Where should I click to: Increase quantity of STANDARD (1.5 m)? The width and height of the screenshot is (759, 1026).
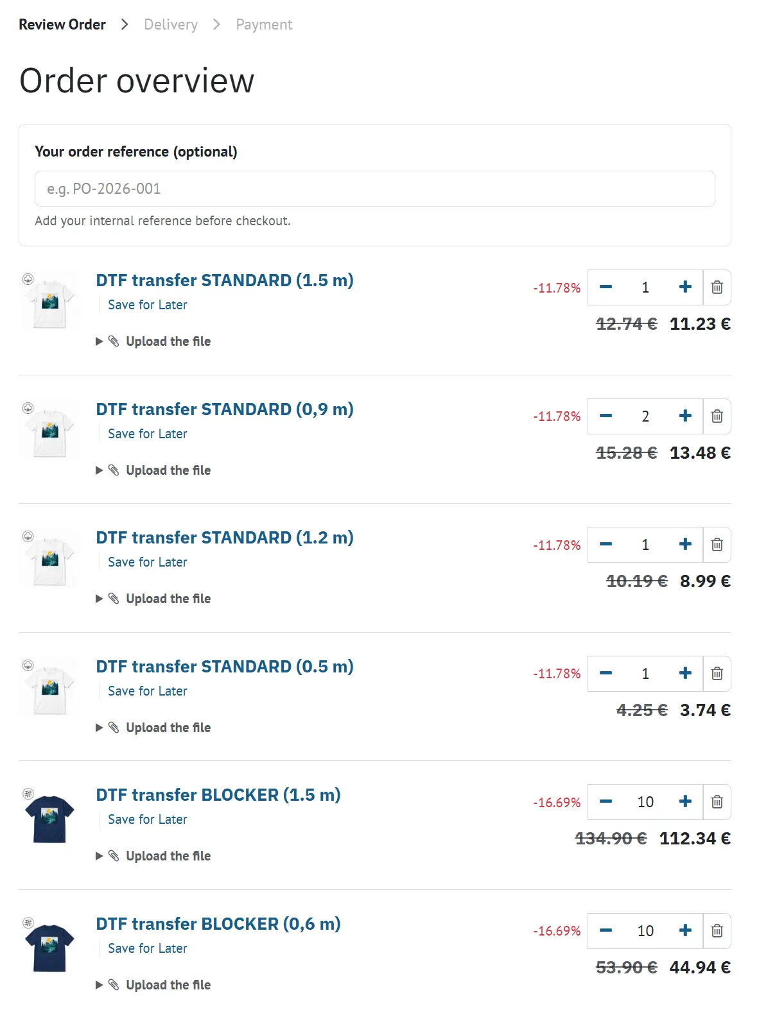click(685, 287)
